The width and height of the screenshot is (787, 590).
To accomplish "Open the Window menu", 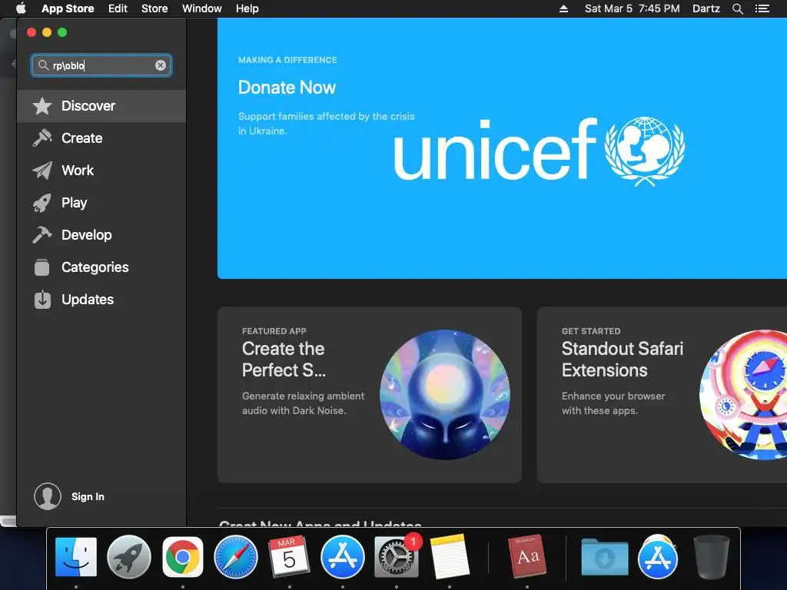I will pyautogui.click(x=202, y=8).
